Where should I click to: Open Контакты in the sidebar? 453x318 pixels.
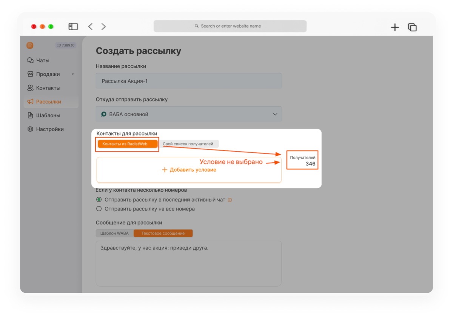(48, 88)
